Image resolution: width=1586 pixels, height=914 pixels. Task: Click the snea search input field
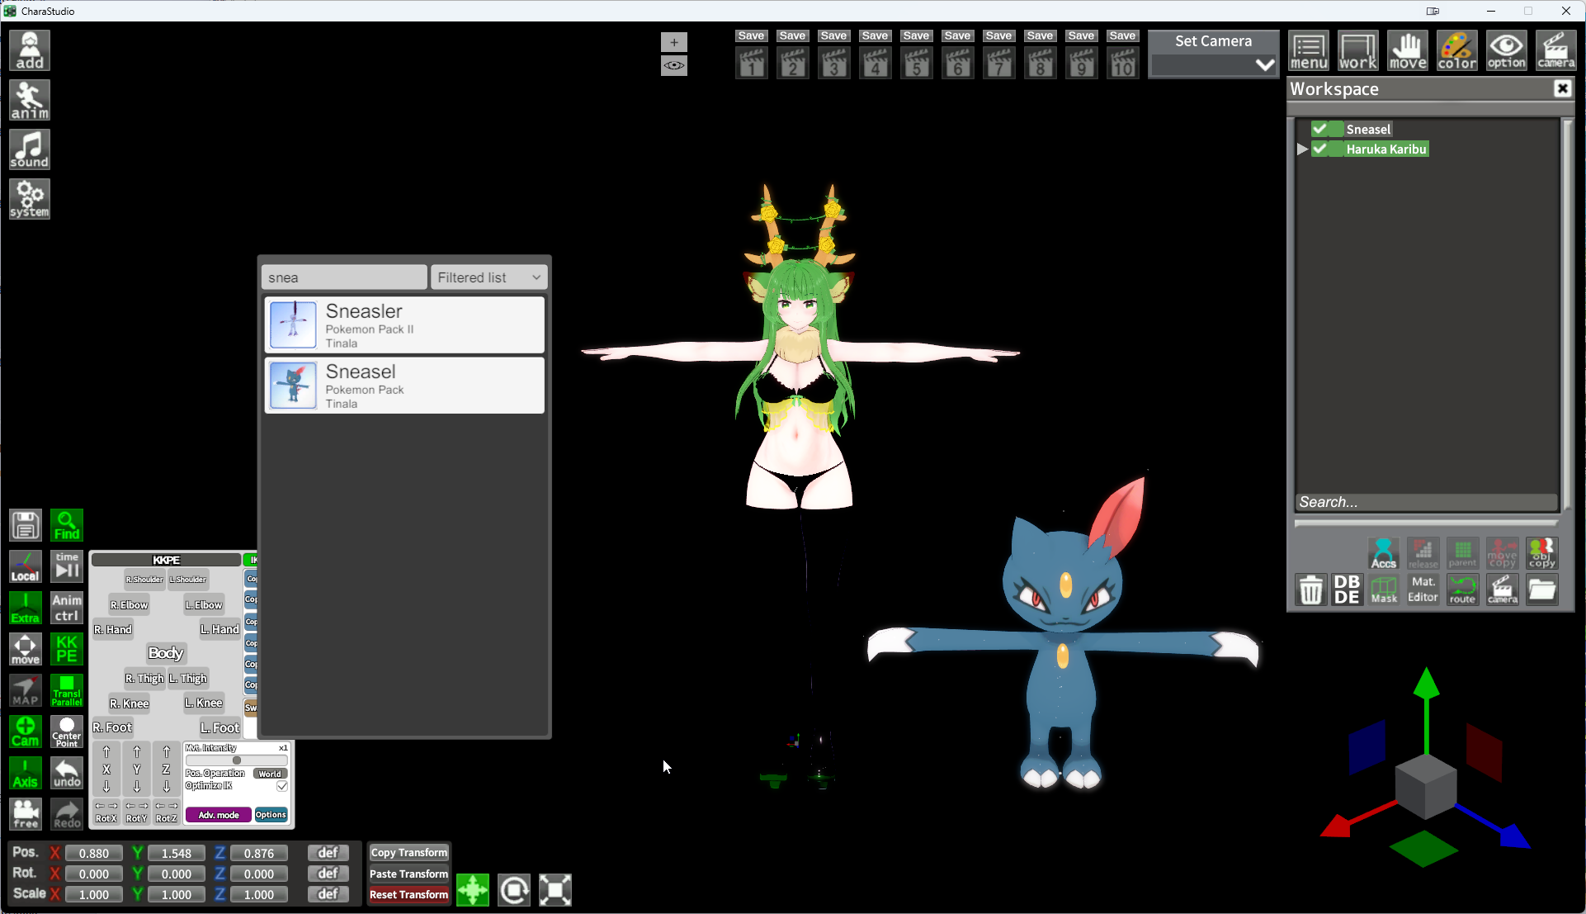(344, 277)
